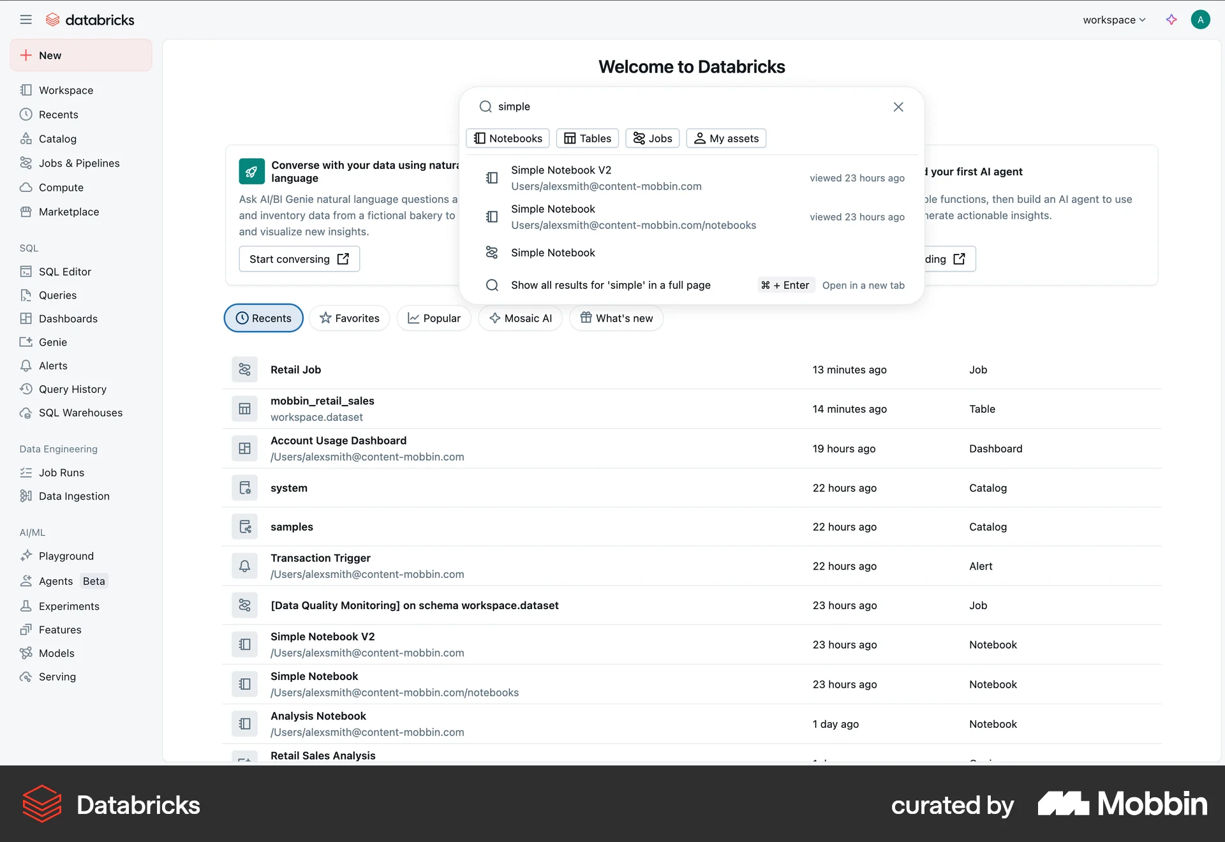Open the AI assistant sparkle icon in the top bar
The width and height of the screenshot is (1225, 842).
pos(1172,20)
